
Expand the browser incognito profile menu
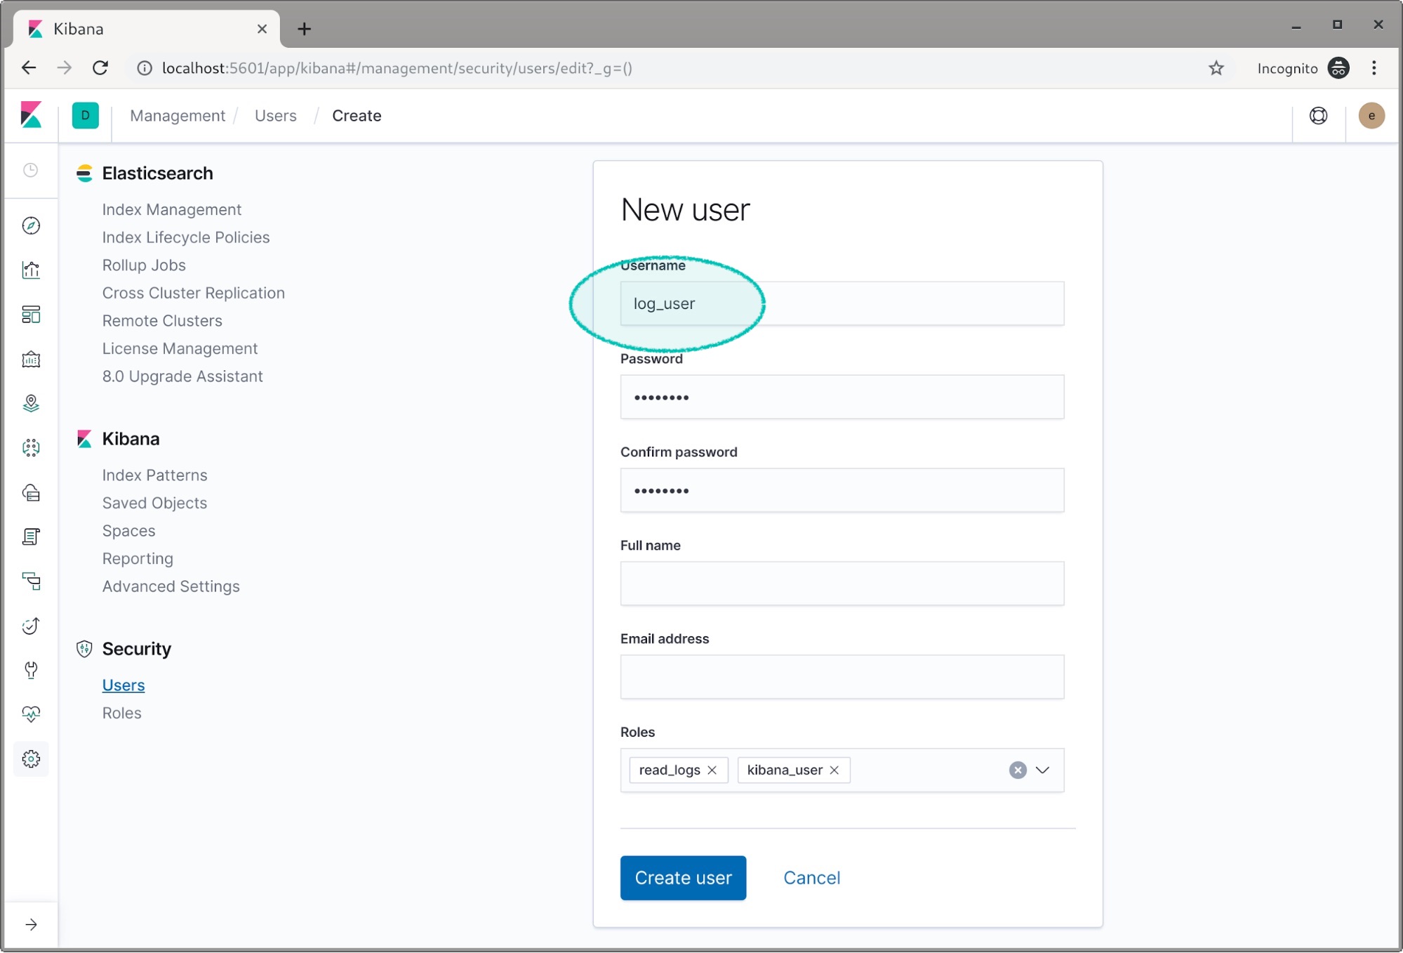tap(1338, 67)
